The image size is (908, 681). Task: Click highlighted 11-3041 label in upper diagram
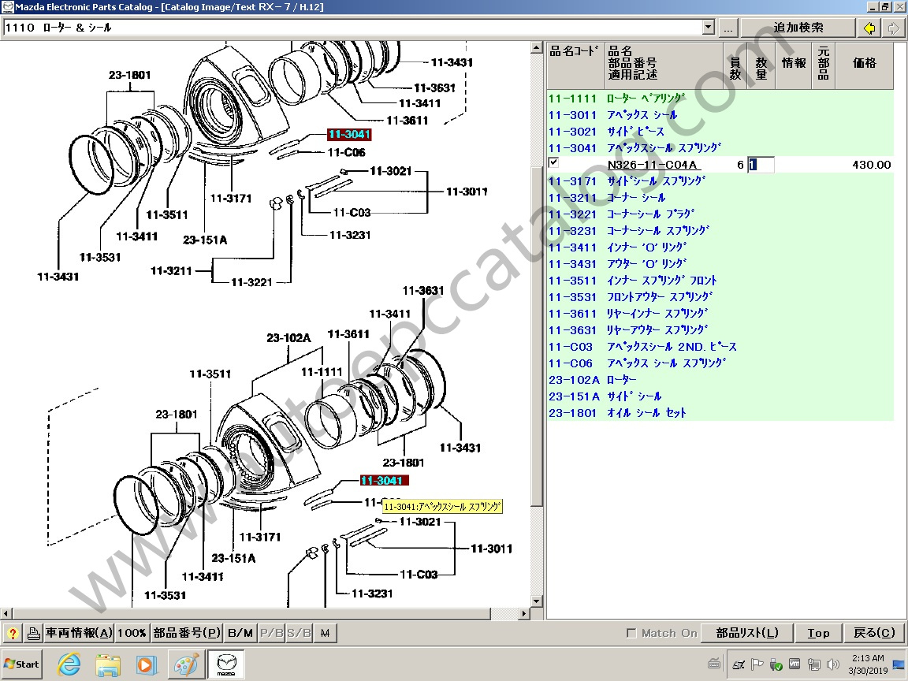click(x=349, y=134)
